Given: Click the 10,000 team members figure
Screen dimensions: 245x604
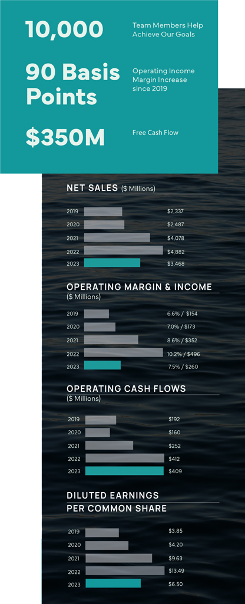Looking at the screenshot, I should coord(64,30).
